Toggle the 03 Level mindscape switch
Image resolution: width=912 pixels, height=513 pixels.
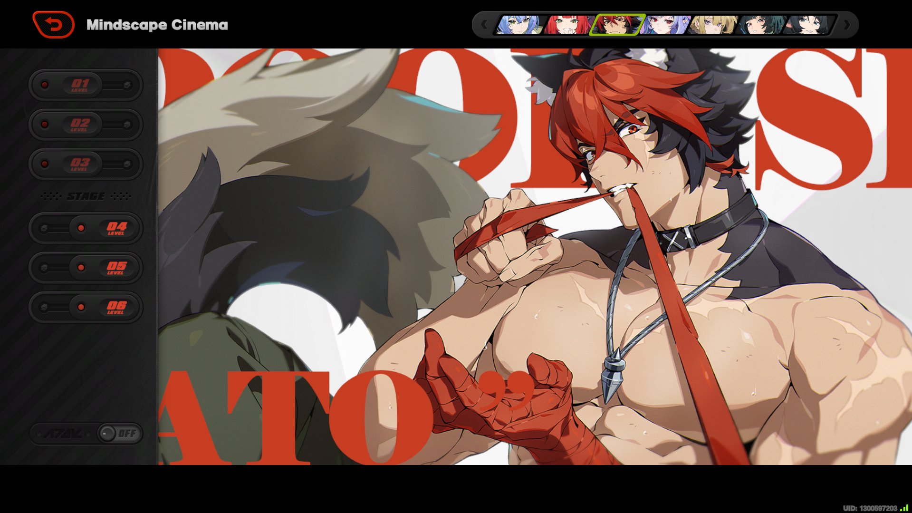86,164
